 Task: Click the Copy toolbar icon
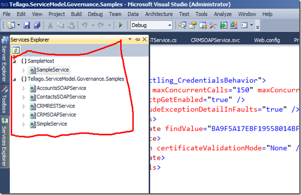(x=61, y=25)
